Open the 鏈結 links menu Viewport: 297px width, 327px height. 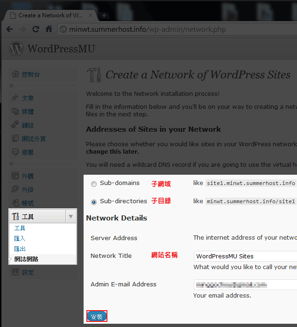(x=42, y=125)
